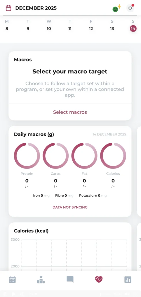
Task: Select the heart health icon
Action: tap(99, 279)
